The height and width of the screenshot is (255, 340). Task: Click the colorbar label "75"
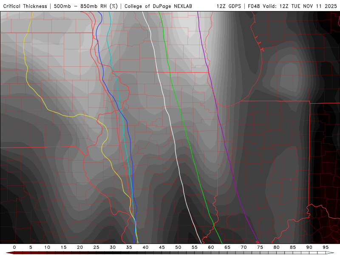pyautogui.click(x=260, y=247)
